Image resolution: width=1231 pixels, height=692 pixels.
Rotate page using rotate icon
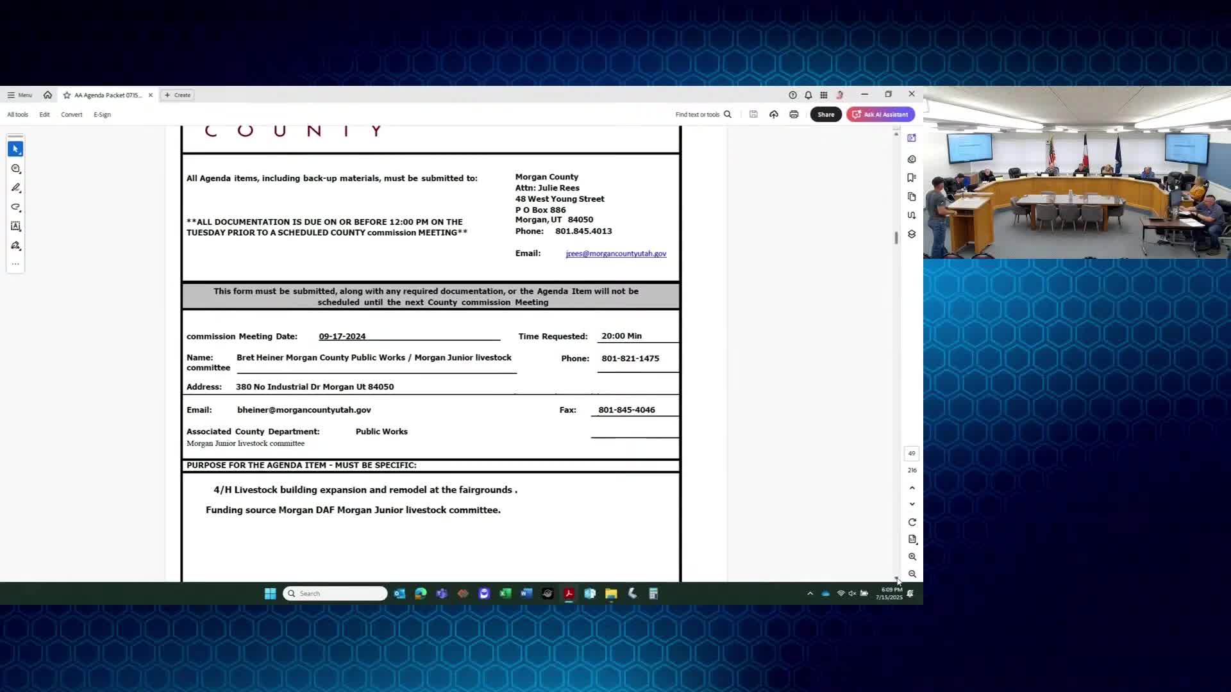tap(912, 522)
